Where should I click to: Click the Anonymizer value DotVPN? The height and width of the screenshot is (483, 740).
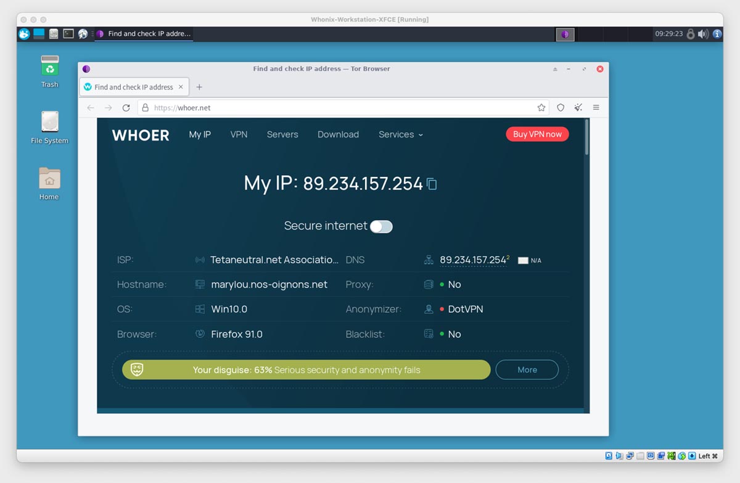click(x=466, y=309)
